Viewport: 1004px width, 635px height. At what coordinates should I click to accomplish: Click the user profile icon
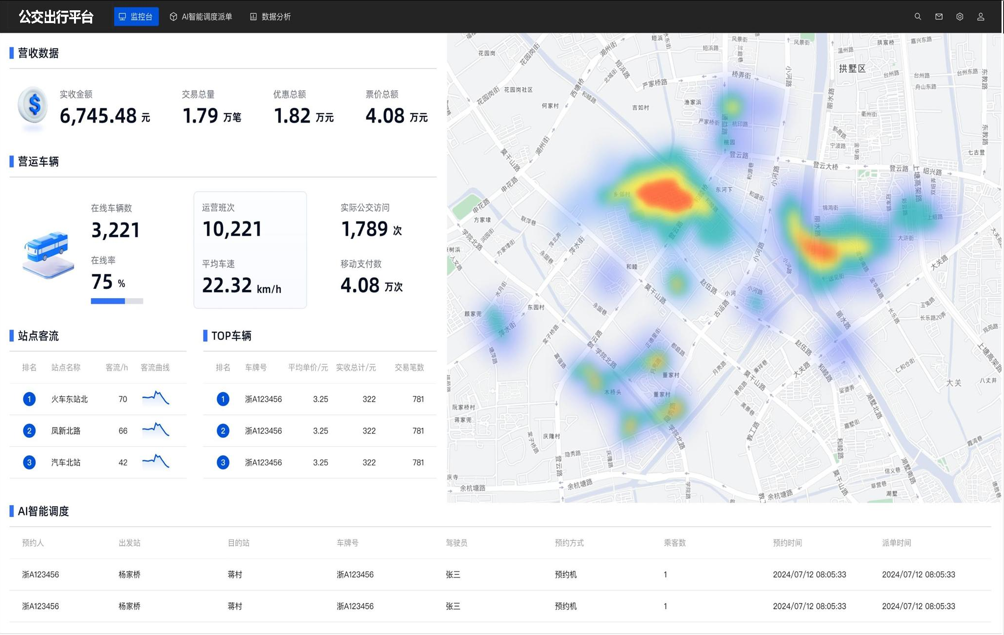pos(980,17)
